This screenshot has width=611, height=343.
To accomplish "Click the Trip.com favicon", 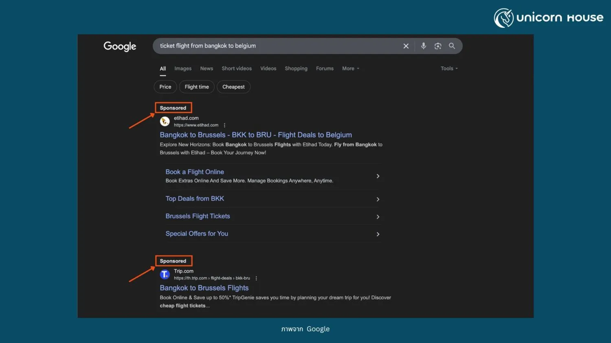I will pyautogui.click(x=165, y=274).
